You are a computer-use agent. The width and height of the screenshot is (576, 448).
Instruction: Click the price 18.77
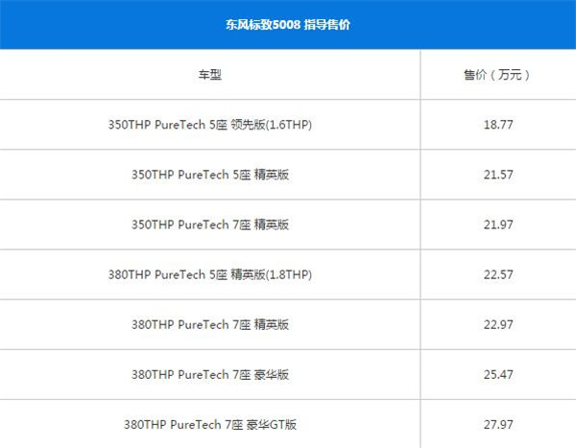[498, 125]
